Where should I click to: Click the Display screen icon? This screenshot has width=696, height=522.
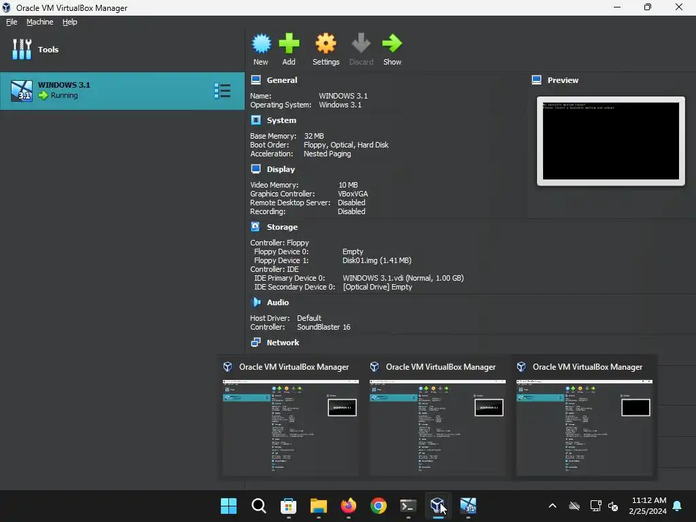tap(256, 169)
